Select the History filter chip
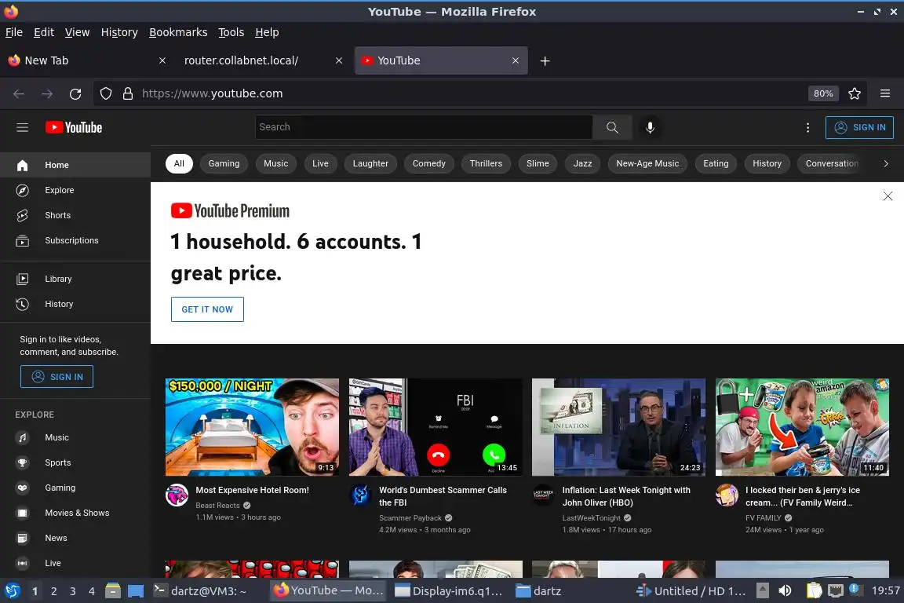Image resolution: width=904 pixels, height=603 pixels. coord(767,164)
